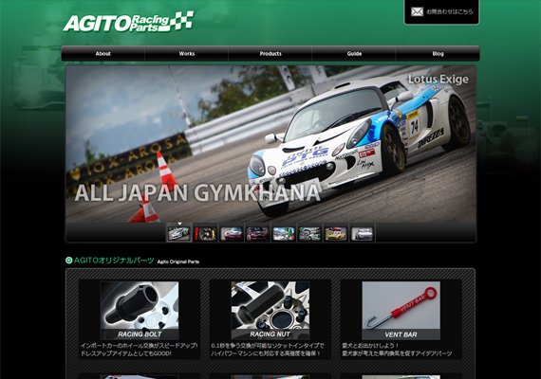Viewport: 541px width, 379px height.
Task: Click the インポートカーのホイール交換 description text
Action: click(x=139, y=350)
